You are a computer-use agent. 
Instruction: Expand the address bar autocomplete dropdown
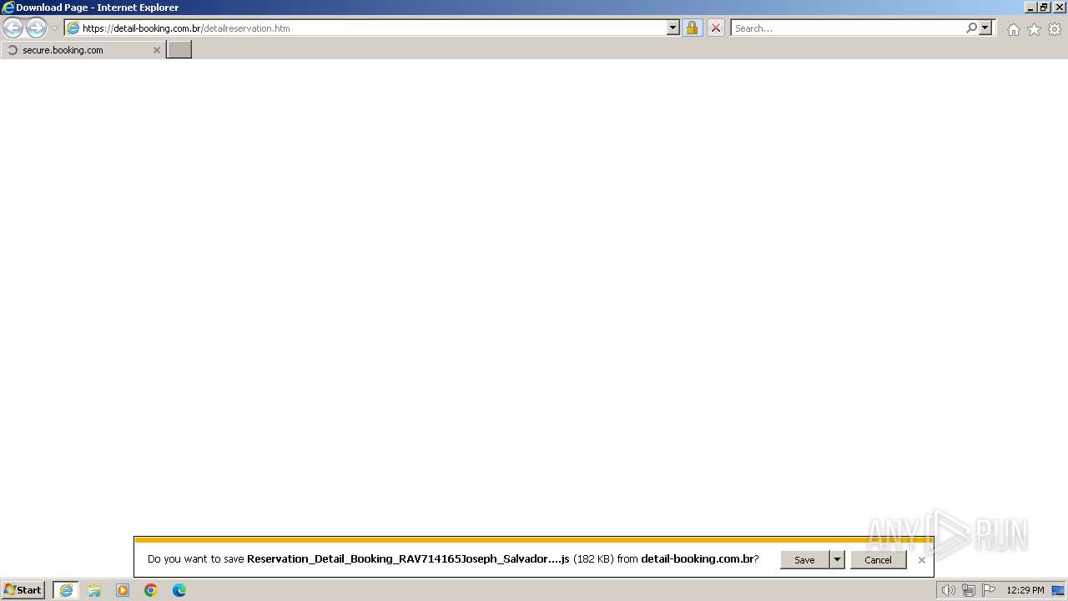point(673,28)
